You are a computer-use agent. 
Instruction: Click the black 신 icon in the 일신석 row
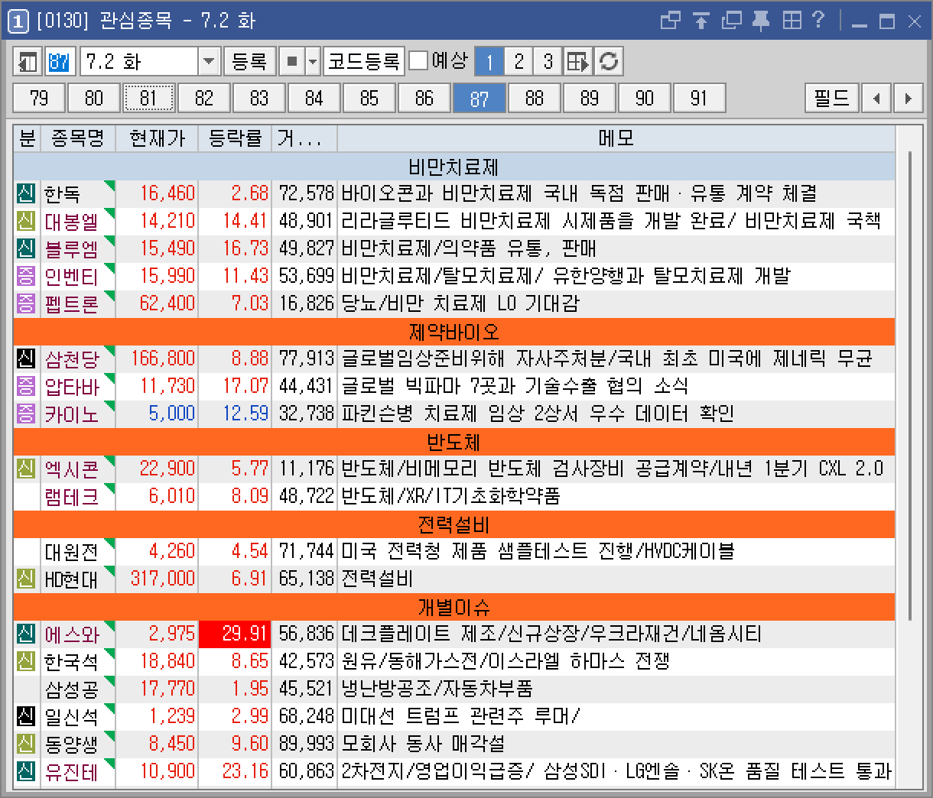pos(27,716)
